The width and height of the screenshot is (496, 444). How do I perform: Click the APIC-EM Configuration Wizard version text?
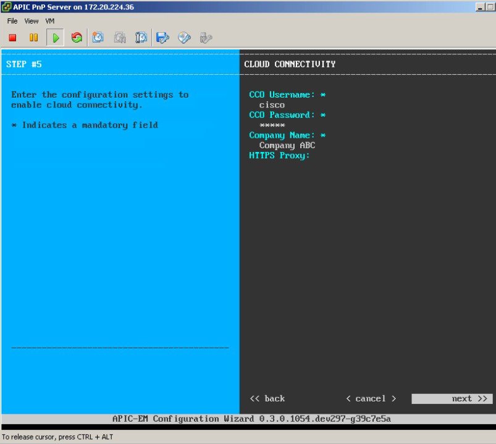[251, 419]
